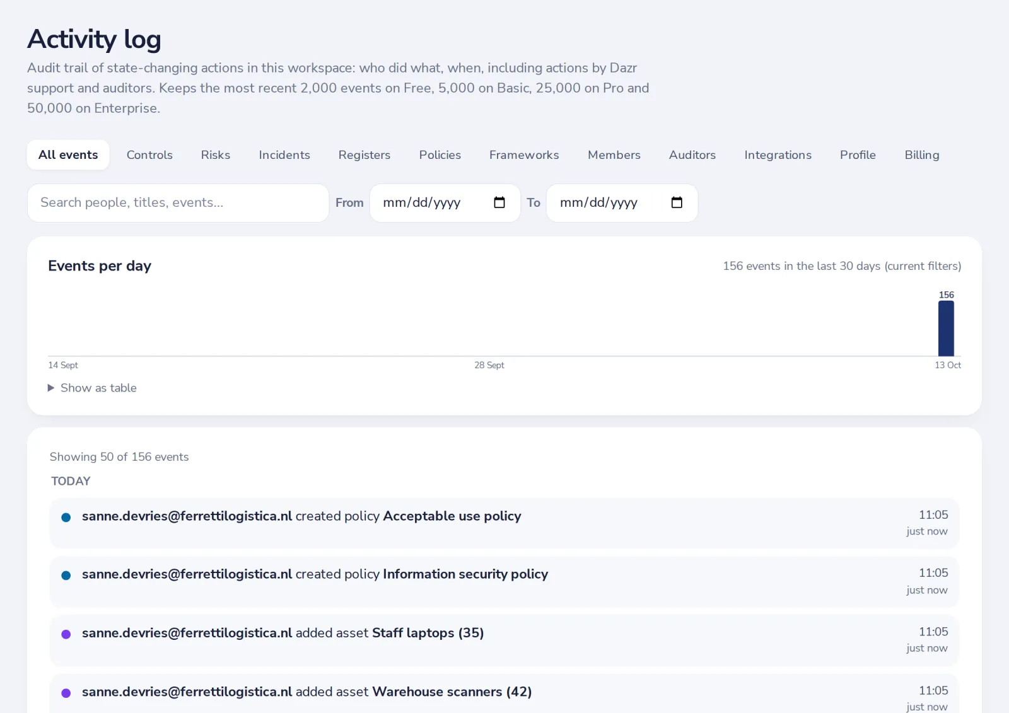Screen dimensions: 1009x713
Task: Open the Auditors tab
Action: (x=692, y=155)
